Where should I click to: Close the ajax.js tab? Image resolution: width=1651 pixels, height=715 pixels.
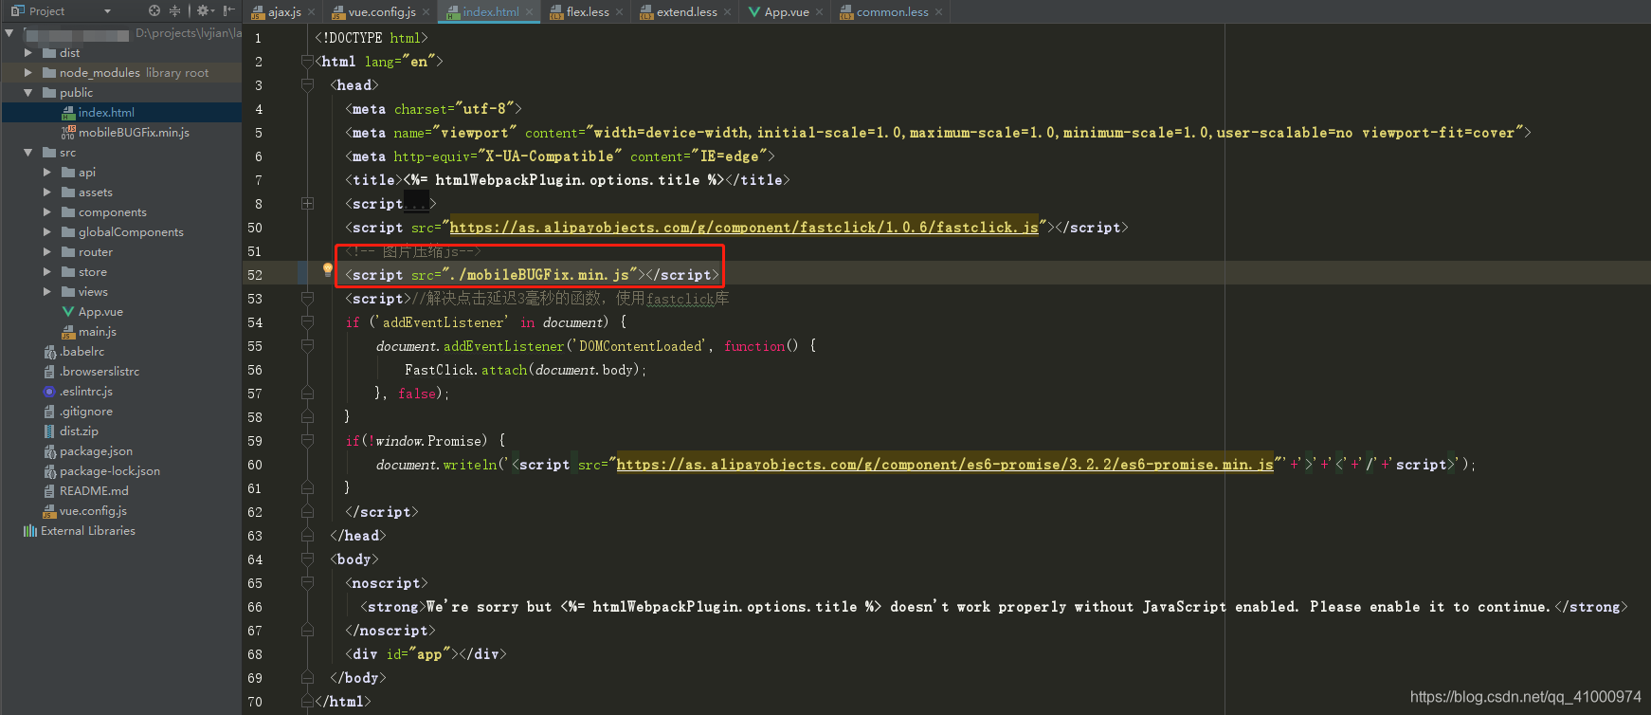pos(311,12)
